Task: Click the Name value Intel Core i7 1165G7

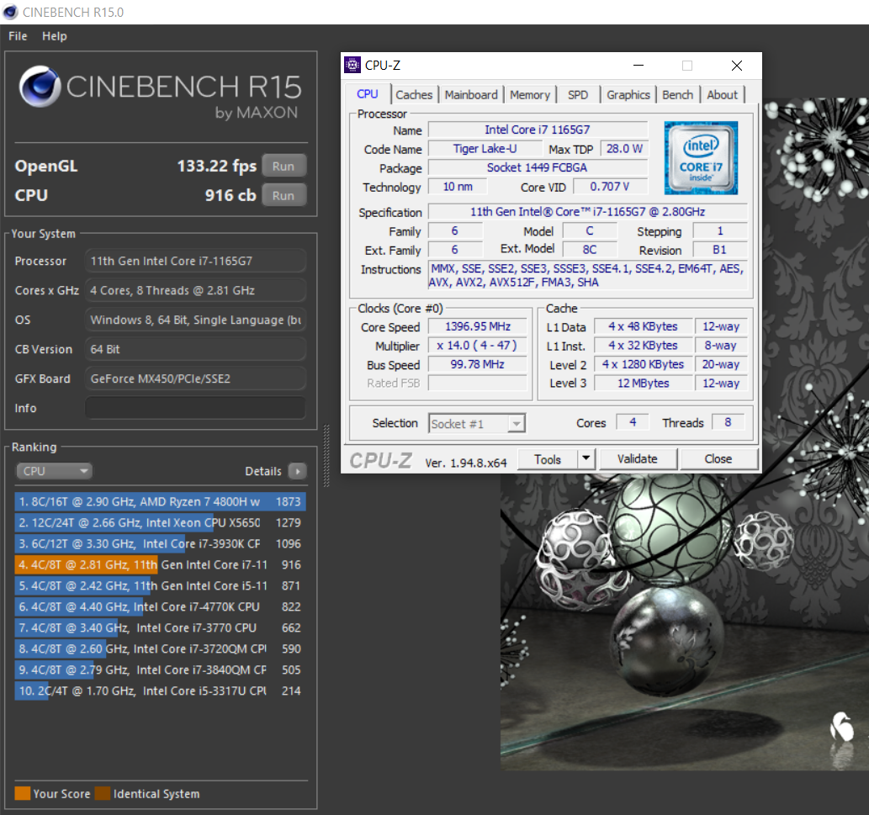Action: (538, 130)
